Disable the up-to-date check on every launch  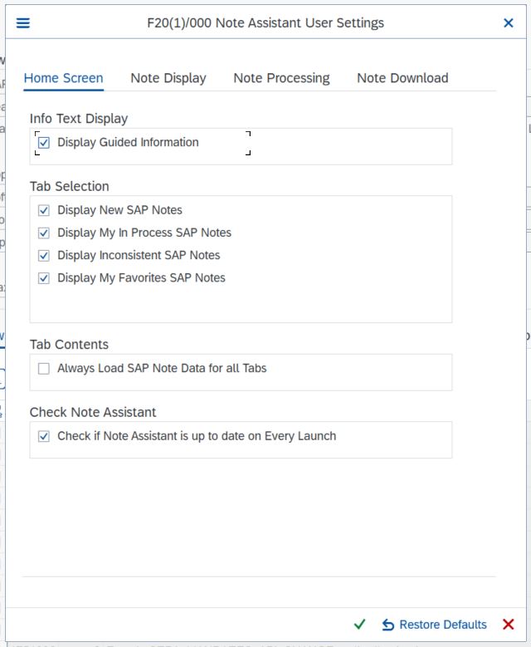pyautogui.click(x=44, y=436)
